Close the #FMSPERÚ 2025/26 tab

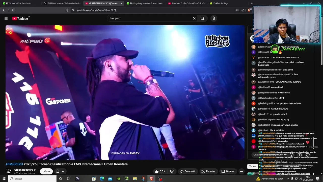pos(121,3)
